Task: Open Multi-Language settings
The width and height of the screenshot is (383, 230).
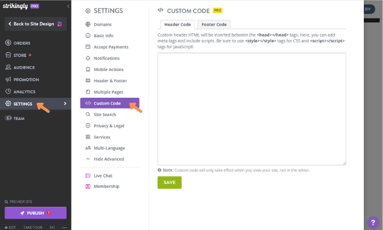Action: pyautogui.click(x=109, y=148)
